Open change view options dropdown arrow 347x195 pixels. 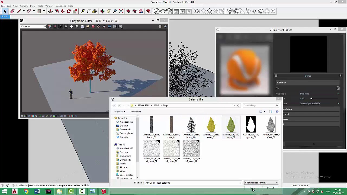265,112
